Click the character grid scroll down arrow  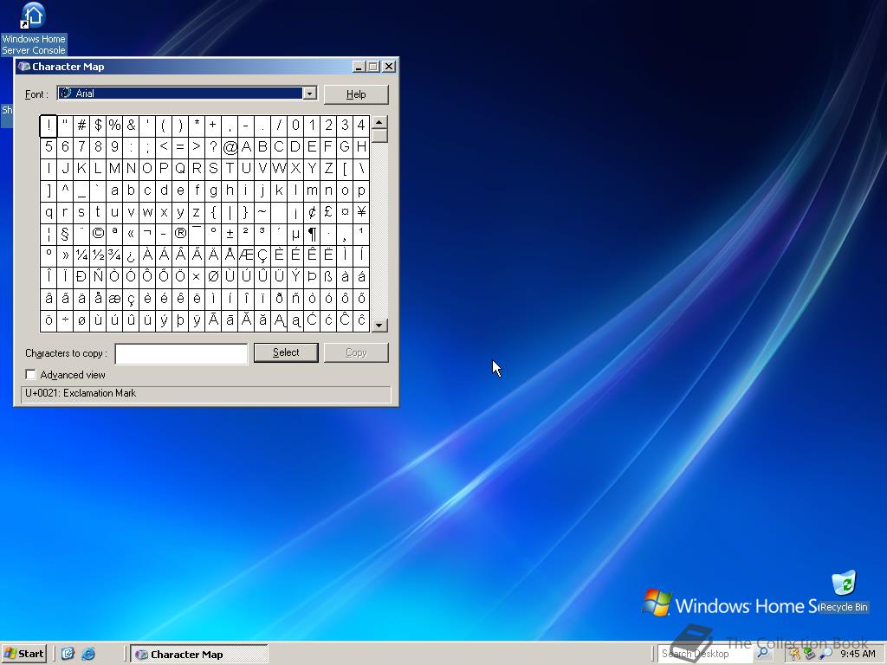click(379, 326)
